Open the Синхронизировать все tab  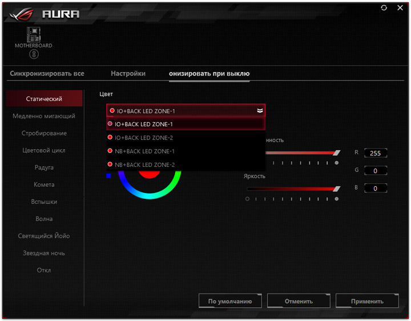click(47, 74)
